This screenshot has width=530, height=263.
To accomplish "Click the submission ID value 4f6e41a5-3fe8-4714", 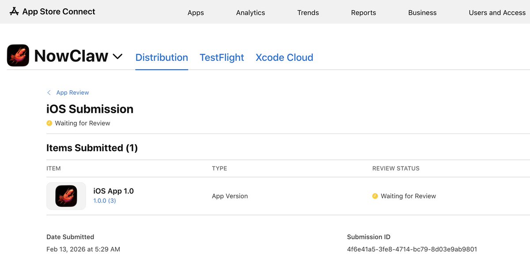I will pyautogui.click(x=412, y=249).
